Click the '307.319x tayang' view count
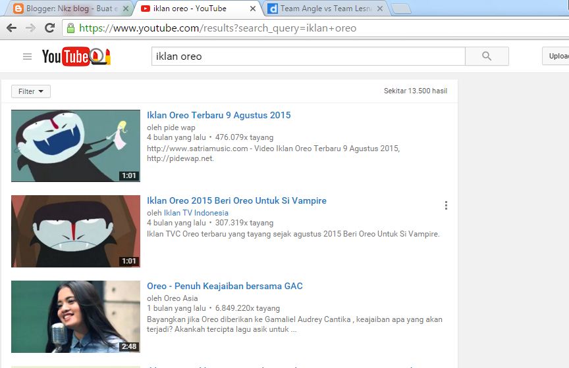 244,223
